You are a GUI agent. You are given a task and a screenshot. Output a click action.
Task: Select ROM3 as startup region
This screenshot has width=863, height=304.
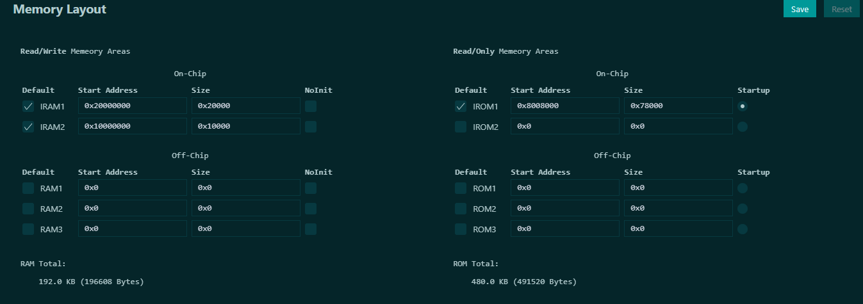click(743, 229)
